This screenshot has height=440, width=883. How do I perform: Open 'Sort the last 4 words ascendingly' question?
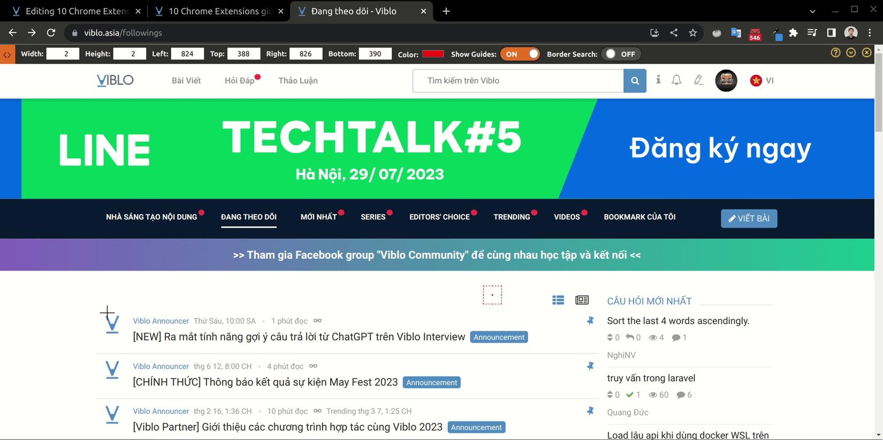(x=678, y=321)
